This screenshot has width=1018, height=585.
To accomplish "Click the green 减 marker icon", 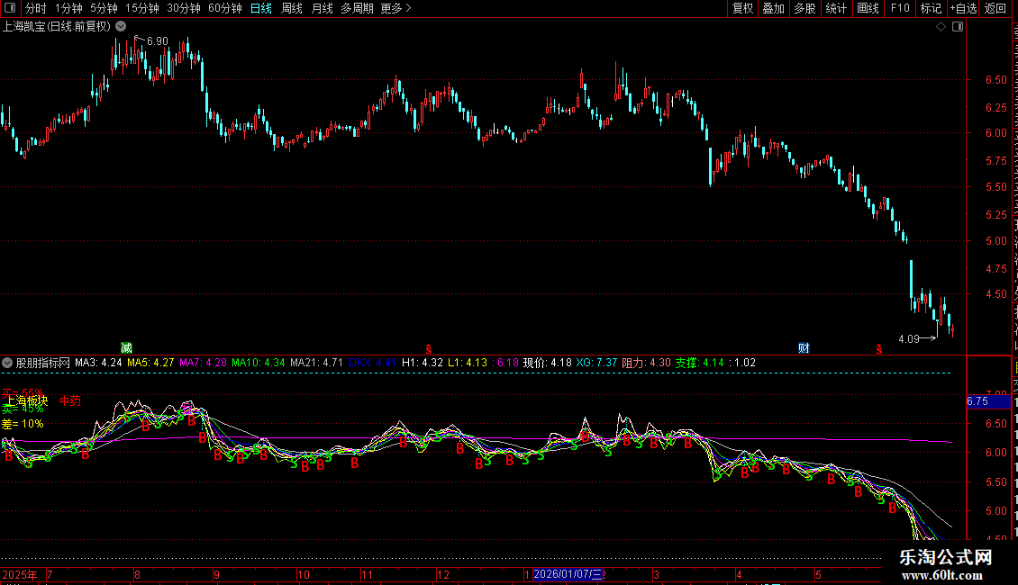I will 127,348.
